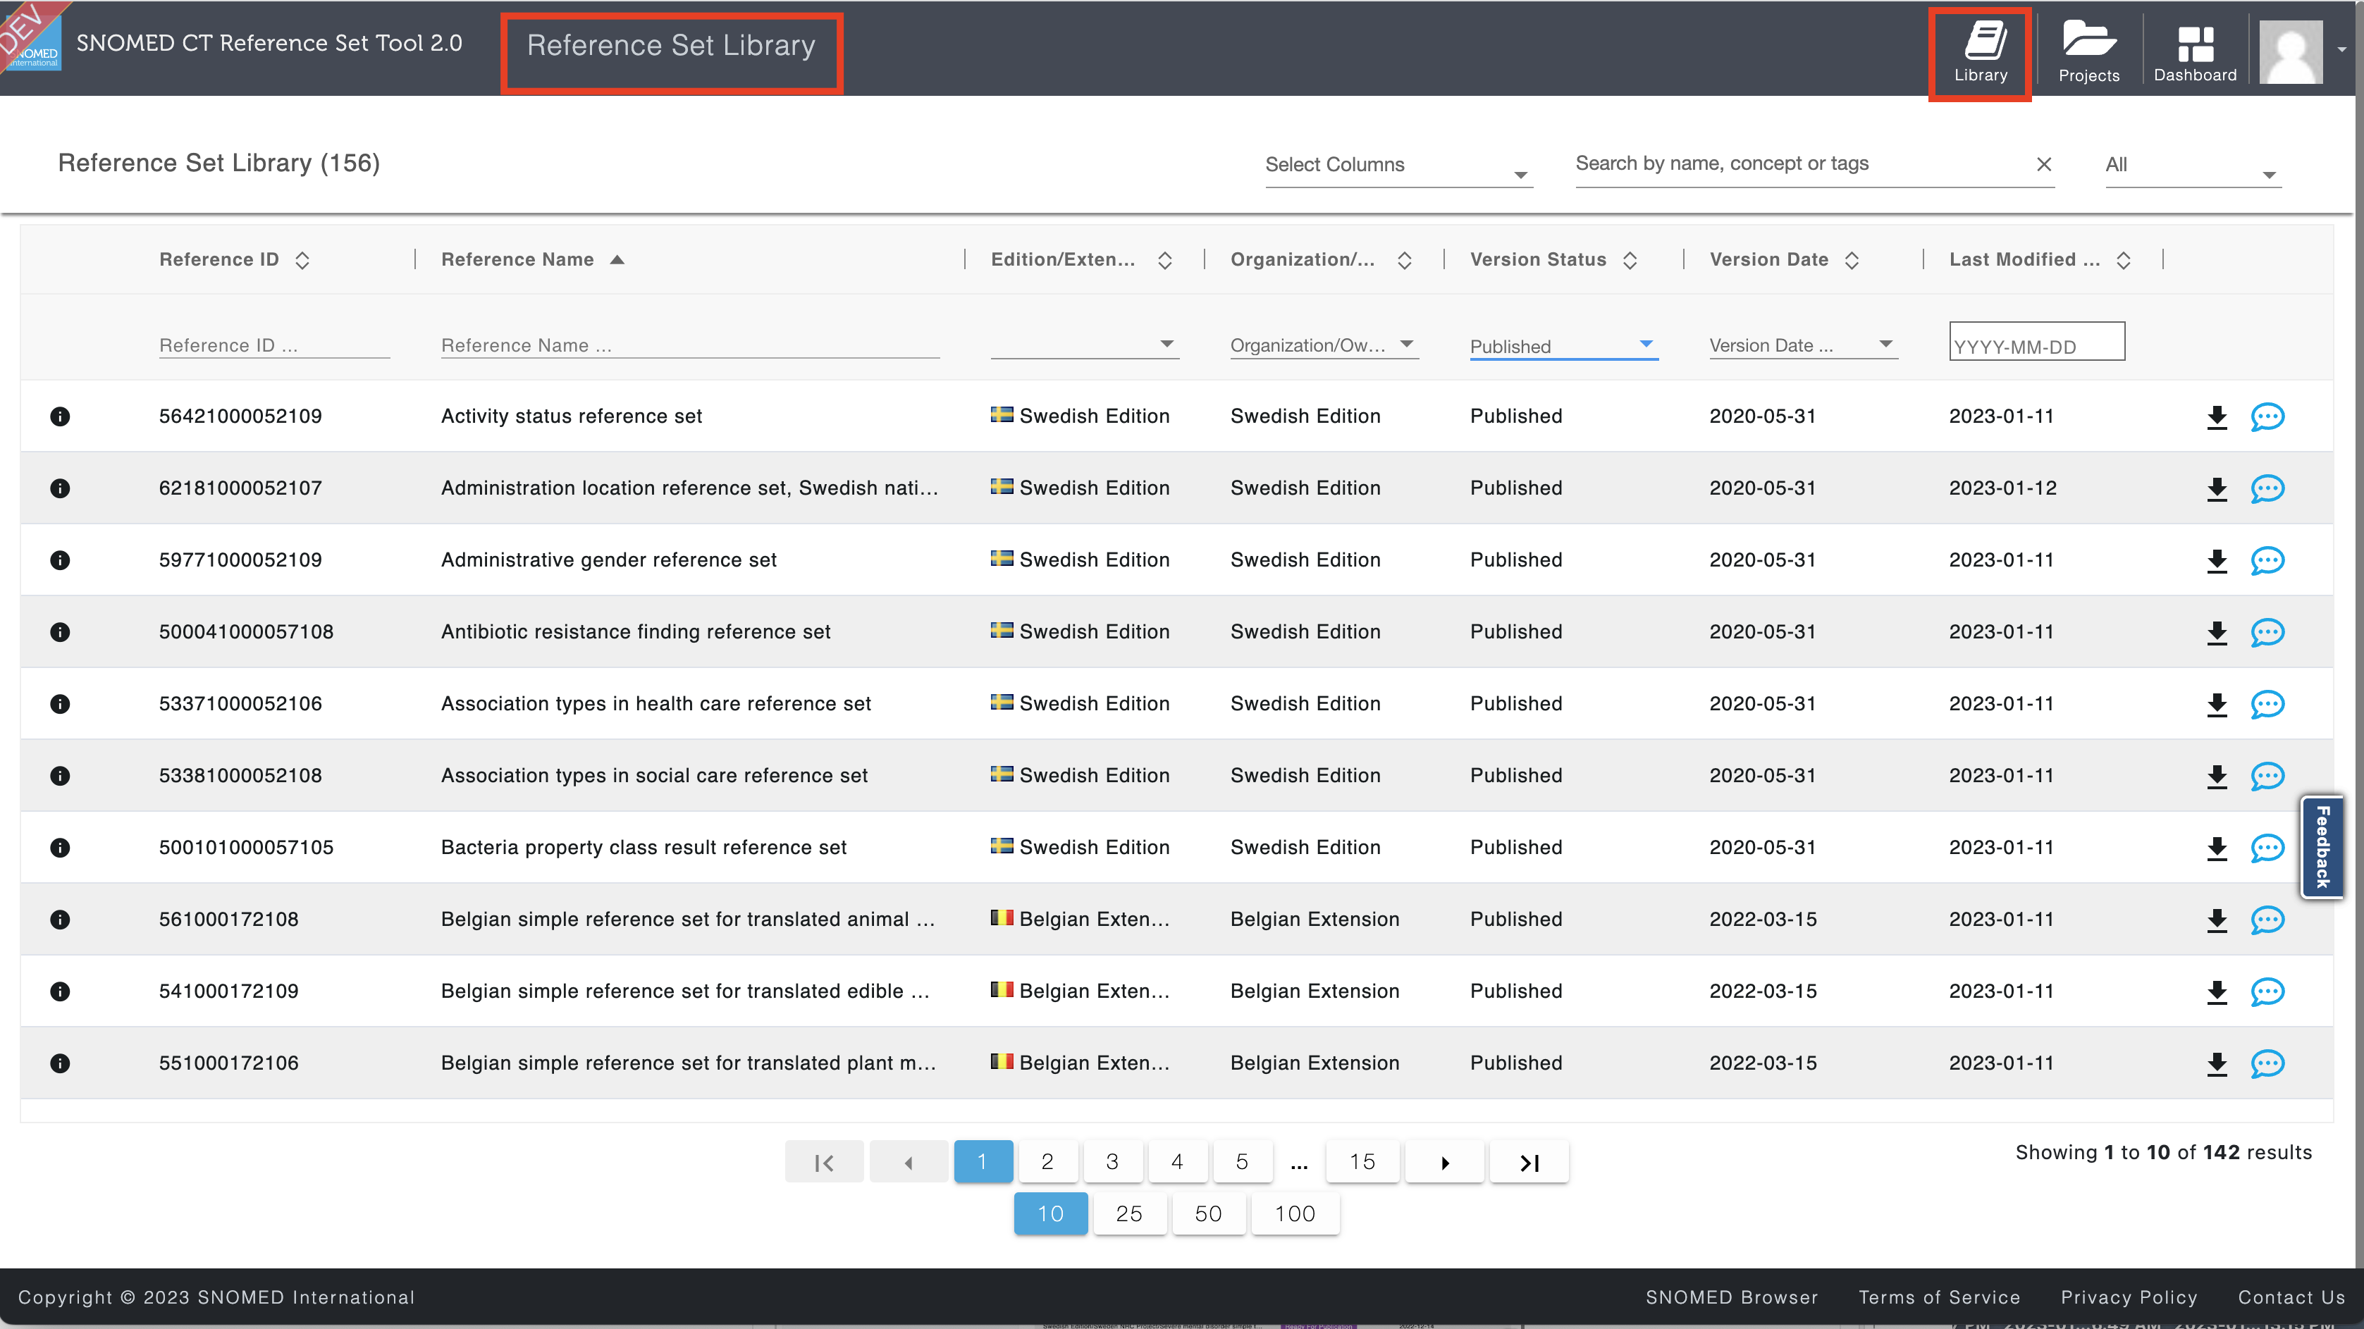Go to the next page arrow
This screenshot has height=1329, width=2364.
[1444, 1162]
